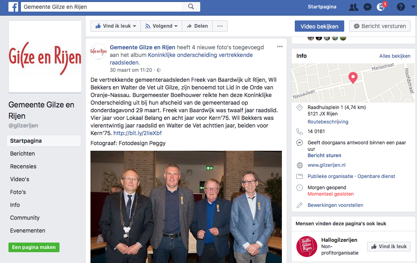This screenshot has height=263, width=417.
Task: Open the help question mark icon
Action: 401,7
